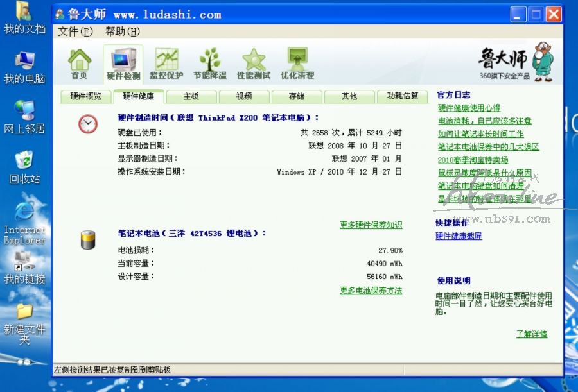
Task: Click the value Windows XP / 2010 年 12 月 27 日
Action: (x=339, y=172)
